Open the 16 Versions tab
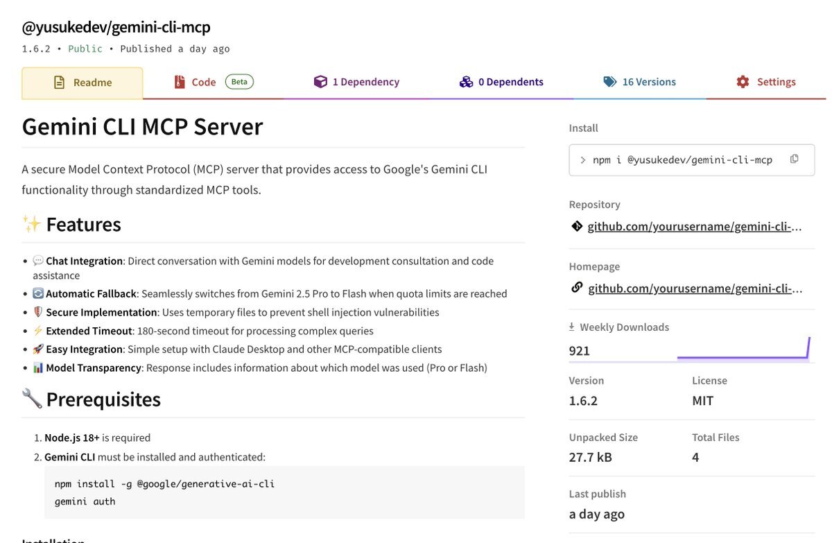This screenshot has width=832, height=543. pos(639,82)
